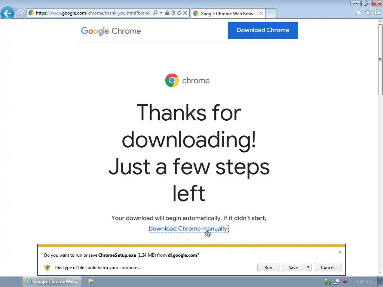Click the ChromeSetup.exe file name text
This screenshot has width=383, height=287.
point(117,255)
